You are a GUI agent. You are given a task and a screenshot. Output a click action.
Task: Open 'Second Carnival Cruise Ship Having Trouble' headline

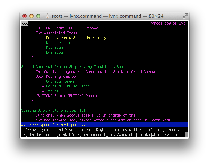point(72,67)
